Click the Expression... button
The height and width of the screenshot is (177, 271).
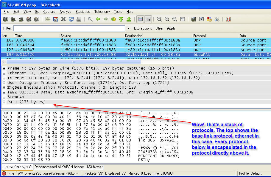point(143,28)
